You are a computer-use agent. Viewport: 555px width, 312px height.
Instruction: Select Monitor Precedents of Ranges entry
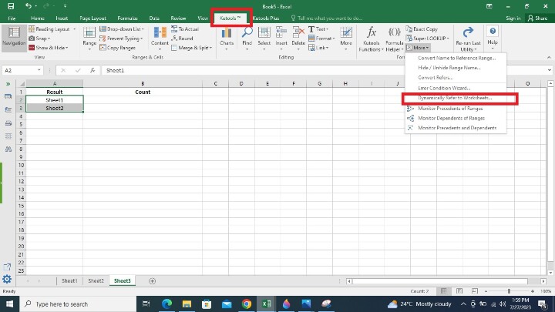point(456,109)
